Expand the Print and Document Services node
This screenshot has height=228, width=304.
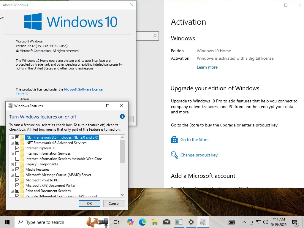pyautogui.click(x=12, y=191)
